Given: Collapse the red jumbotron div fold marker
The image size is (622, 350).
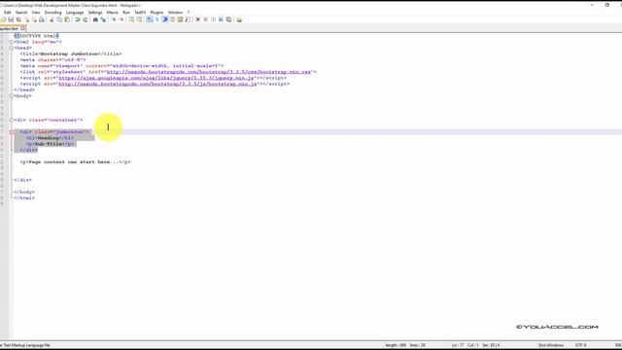Looking at the screenshot, I should [12, 132].
